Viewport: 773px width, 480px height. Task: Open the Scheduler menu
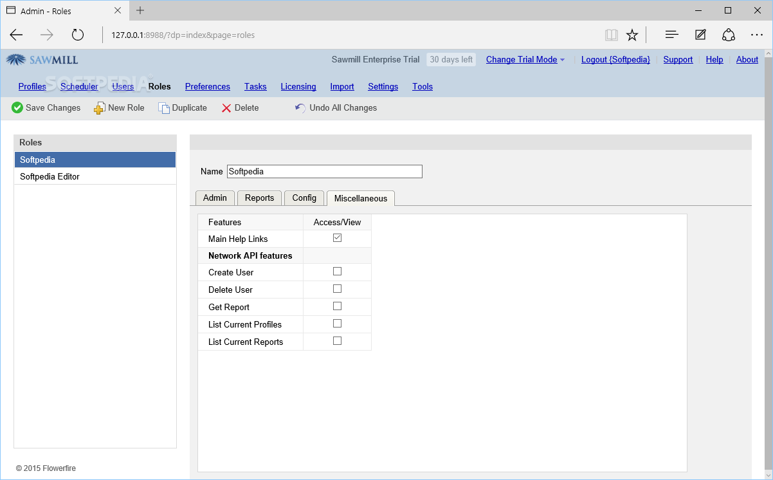click(x=79, y=87)
